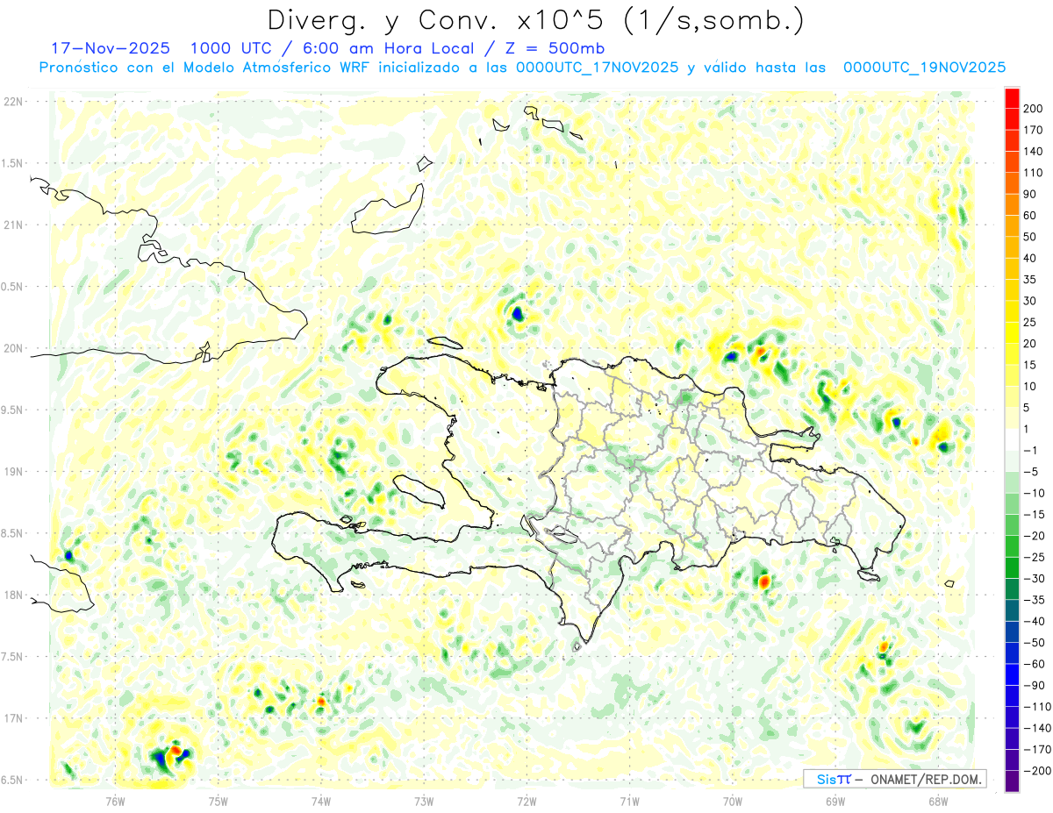Click the positive "60" color scale label
Viewport: 1053px width, 813px height.
(1031, 215)
